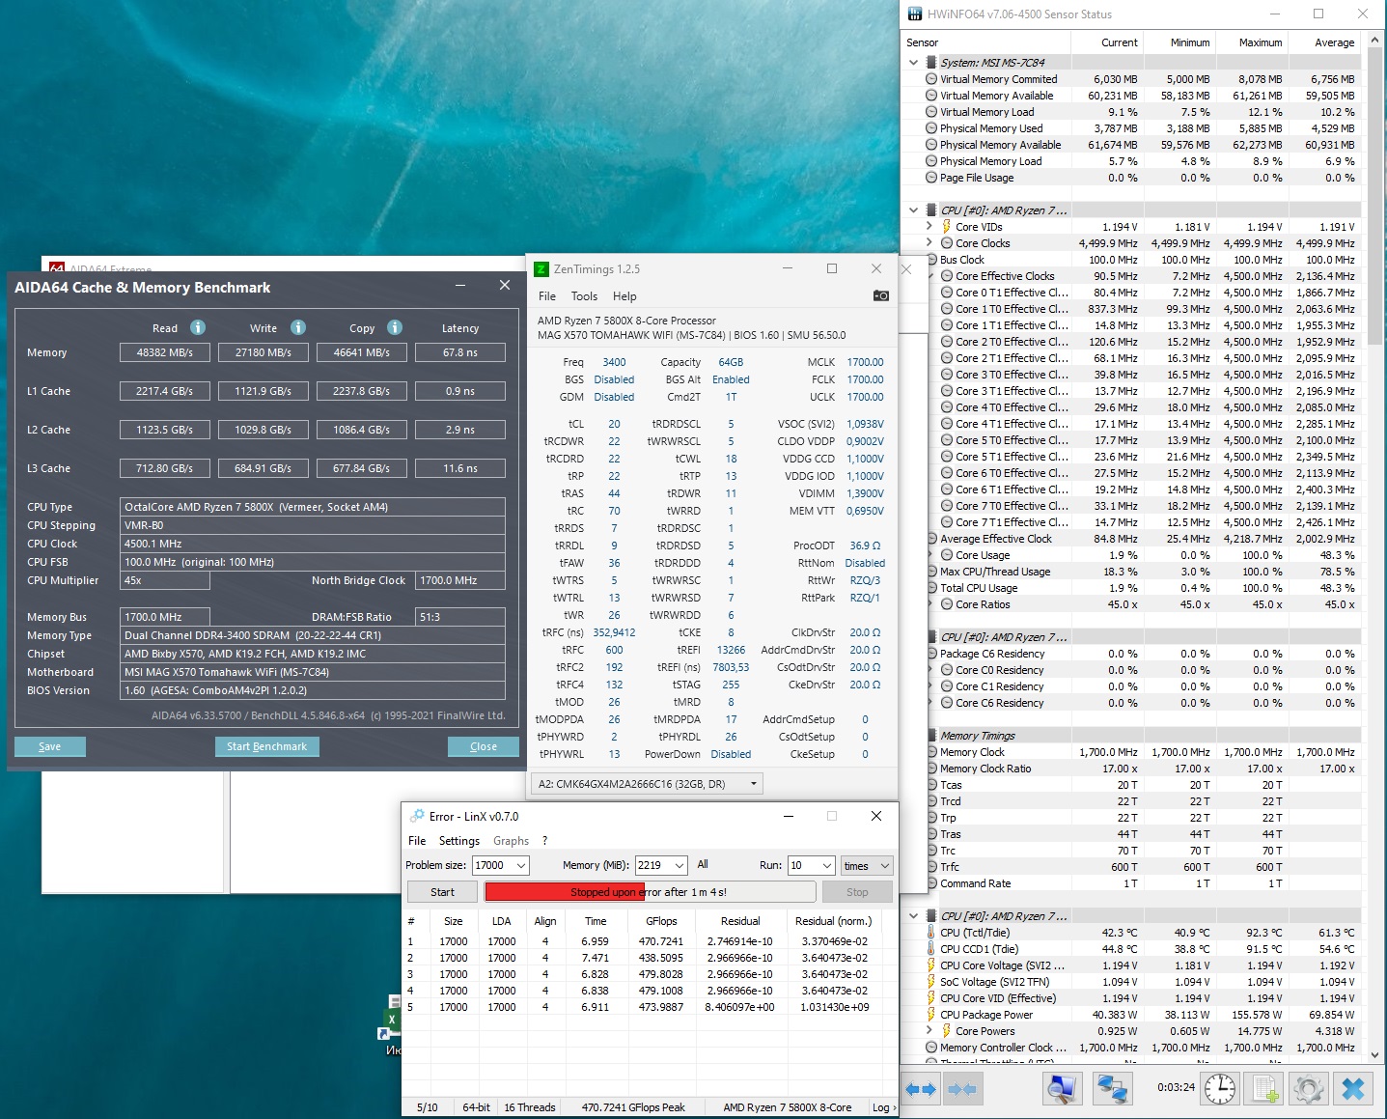
Task: Open the File menu in ZenTimings
Action: pyautogui.click(x=547, y=296)
